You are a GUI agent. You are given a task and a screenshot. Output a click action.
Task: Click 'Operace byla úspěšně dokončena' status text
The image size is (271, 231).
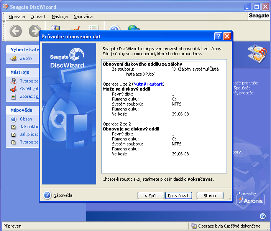click(x=229, y=226)
